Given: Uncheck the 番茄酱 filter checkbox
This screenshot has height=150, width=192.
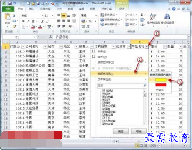Looking at the screenshot, I should (104, 115).
